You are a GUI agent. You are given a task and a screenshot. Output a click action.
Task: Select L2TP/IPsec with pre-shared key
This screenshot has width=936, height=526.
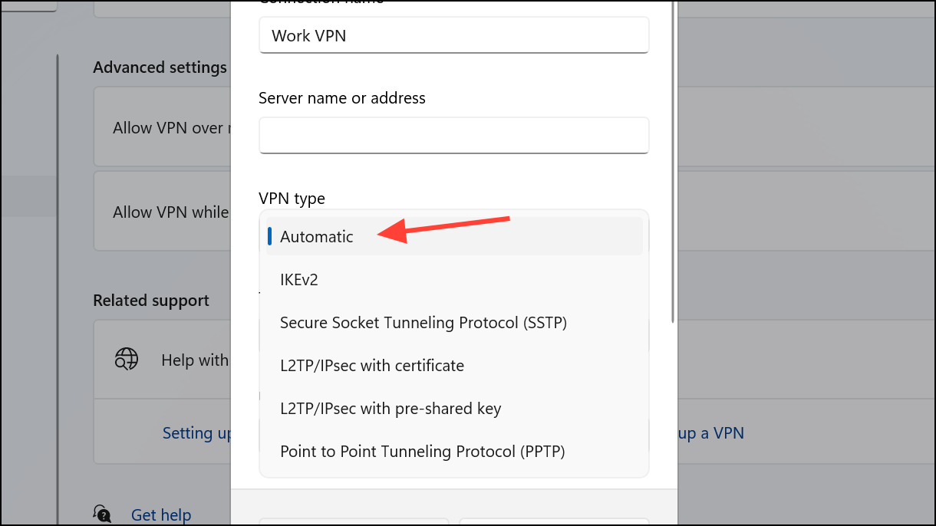click(390, 409)
